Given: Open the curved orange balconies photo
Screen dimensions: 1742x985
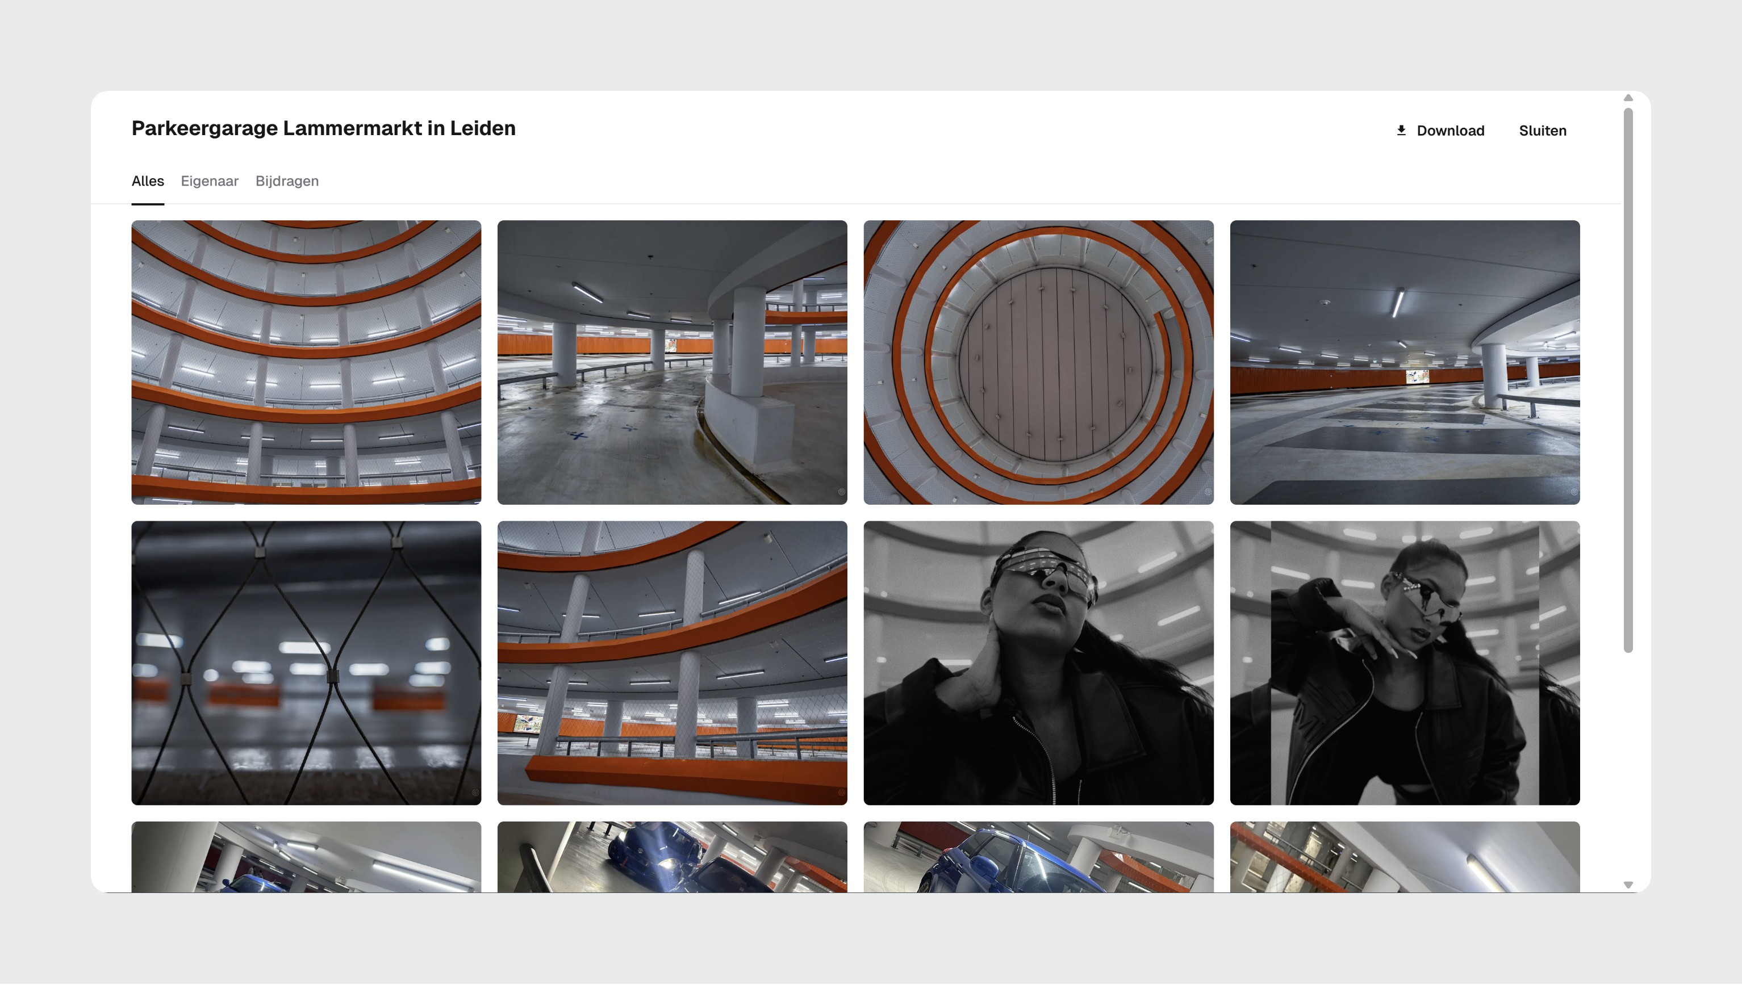Looking at the screenshot, I should (x=306, y=362).
